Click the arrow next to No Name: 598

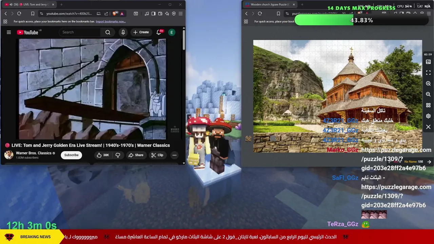click(429, 162)
